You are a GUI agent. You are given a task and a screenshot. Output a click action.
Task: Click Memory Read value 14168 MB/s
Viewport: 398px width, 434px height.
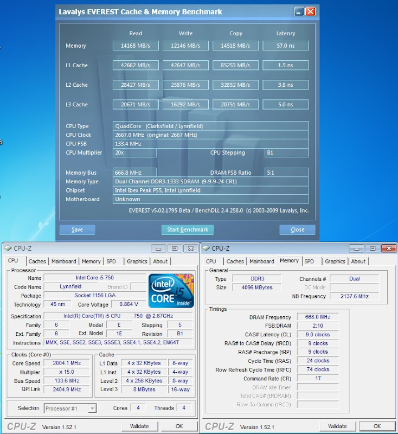tap(136, 46)
